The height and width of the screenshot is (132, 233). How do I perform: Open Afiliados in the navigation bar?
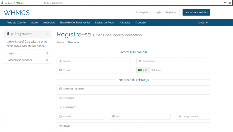[125, 23]
